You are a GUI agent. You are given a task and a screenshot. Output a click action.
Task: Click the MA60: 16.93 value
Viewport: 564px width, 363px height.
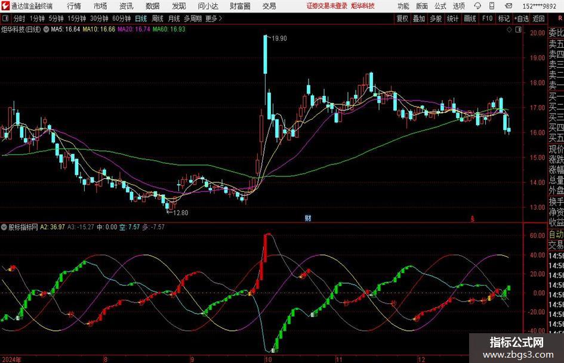169,29
